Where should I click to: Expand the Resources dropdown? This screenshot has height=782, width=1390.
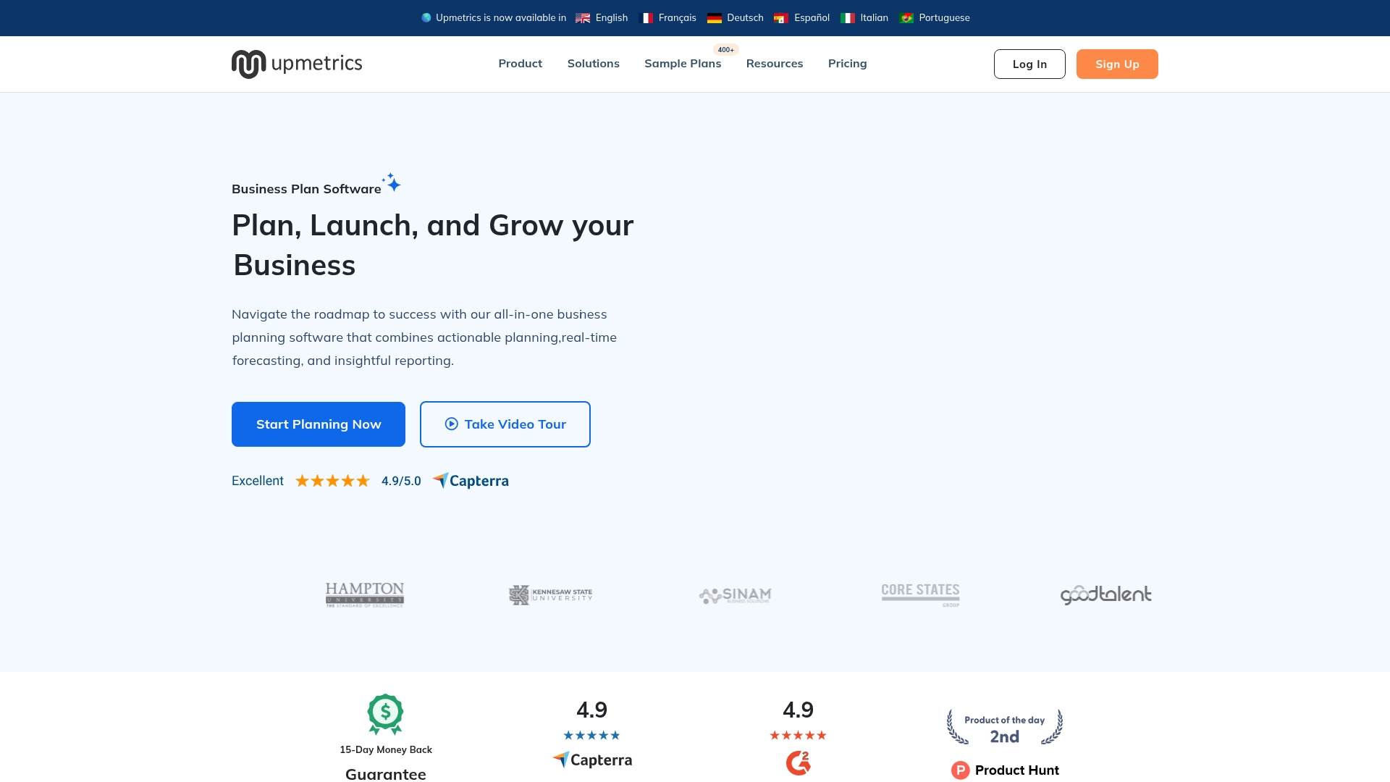[x=775, y=64]
